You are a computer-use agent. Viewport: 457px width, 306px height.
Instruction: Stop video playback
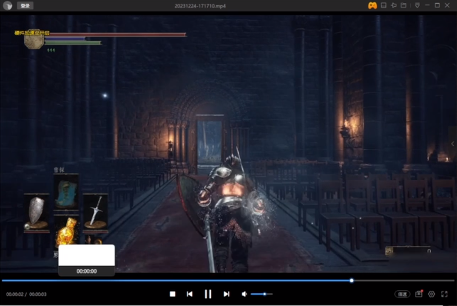(x=172, y=294)
